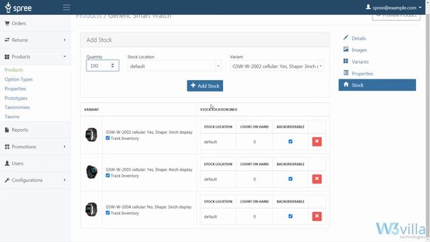Expand the Configurations menu chevron

(x=64, y=180)
